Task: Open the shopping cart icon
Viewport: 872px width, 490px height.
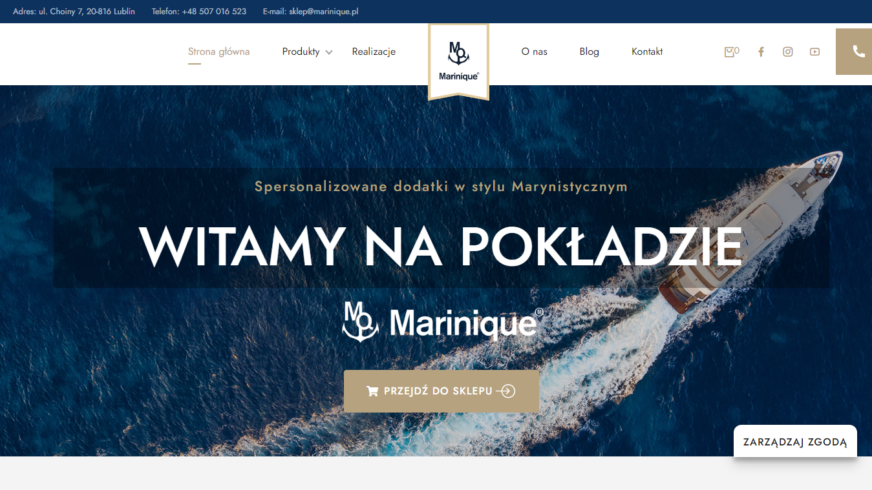Action: 729,52
